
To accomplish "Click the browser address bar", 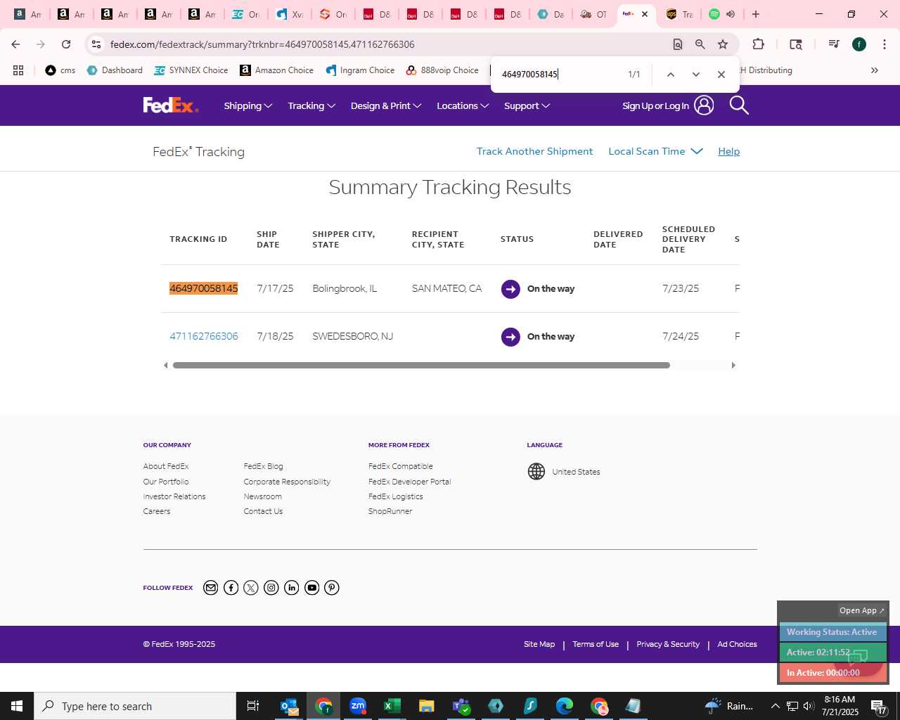I will pyautogui.click(x=387, y=44).
